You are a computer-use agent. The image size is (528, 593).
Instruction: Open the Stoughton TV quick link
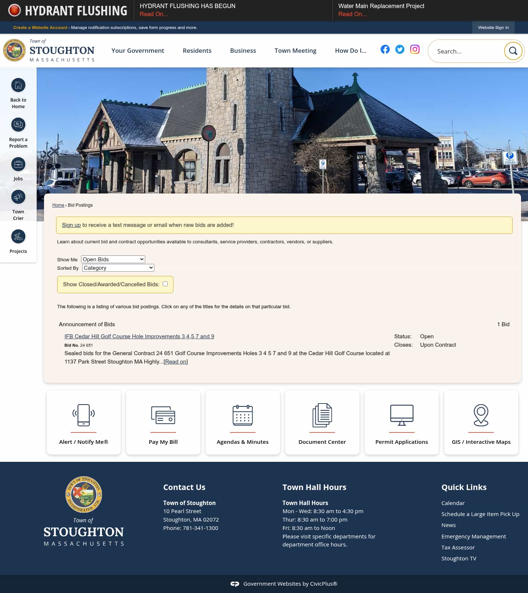459,559
